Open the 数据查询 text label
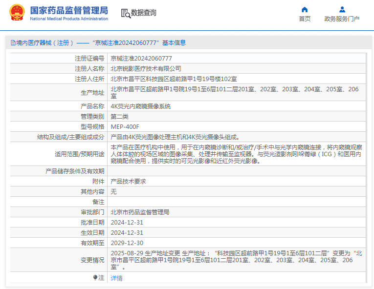 pyautogui.click(x=144, y=13)
